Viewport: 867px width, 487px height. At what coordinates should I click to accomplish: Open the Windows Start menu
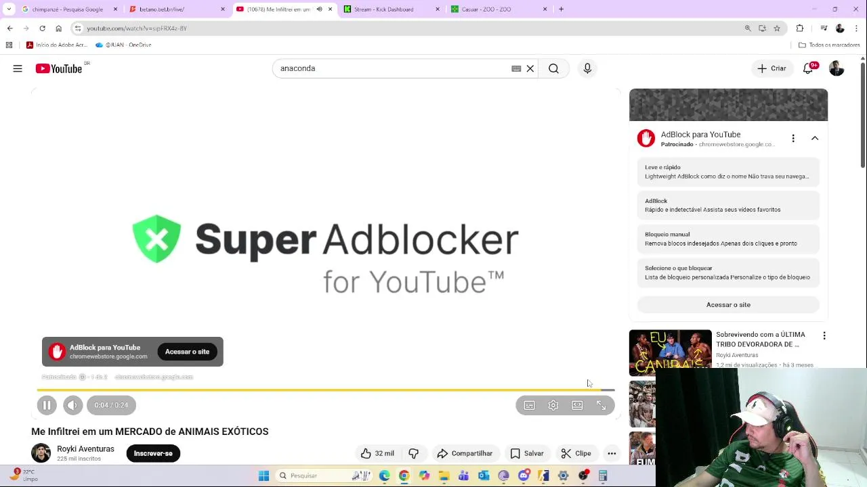(263, 476)
